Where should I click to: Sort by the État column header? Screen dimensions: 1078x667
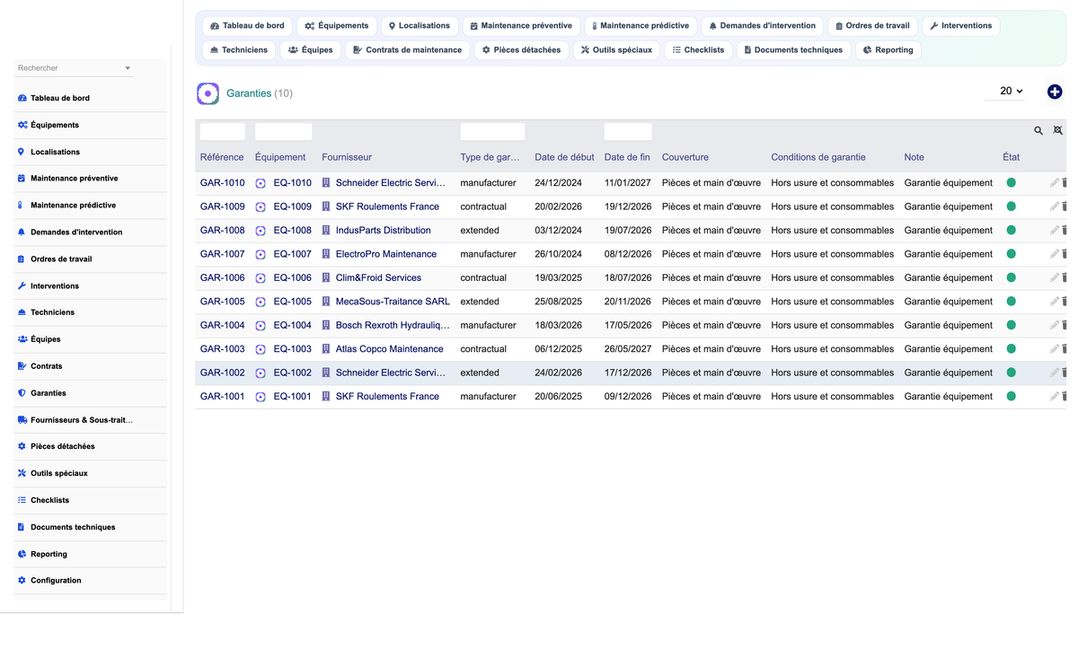[1012, 157]
